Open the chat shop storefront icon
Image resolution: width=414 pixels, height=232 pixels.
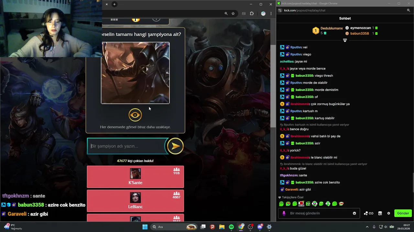point(380,213)
